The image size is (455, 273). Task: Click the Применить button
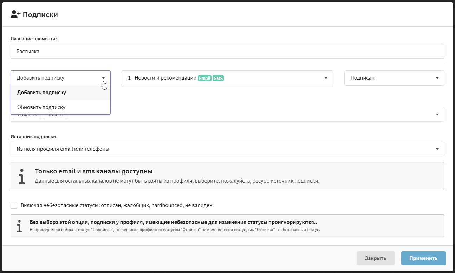[x=423, y=258]
